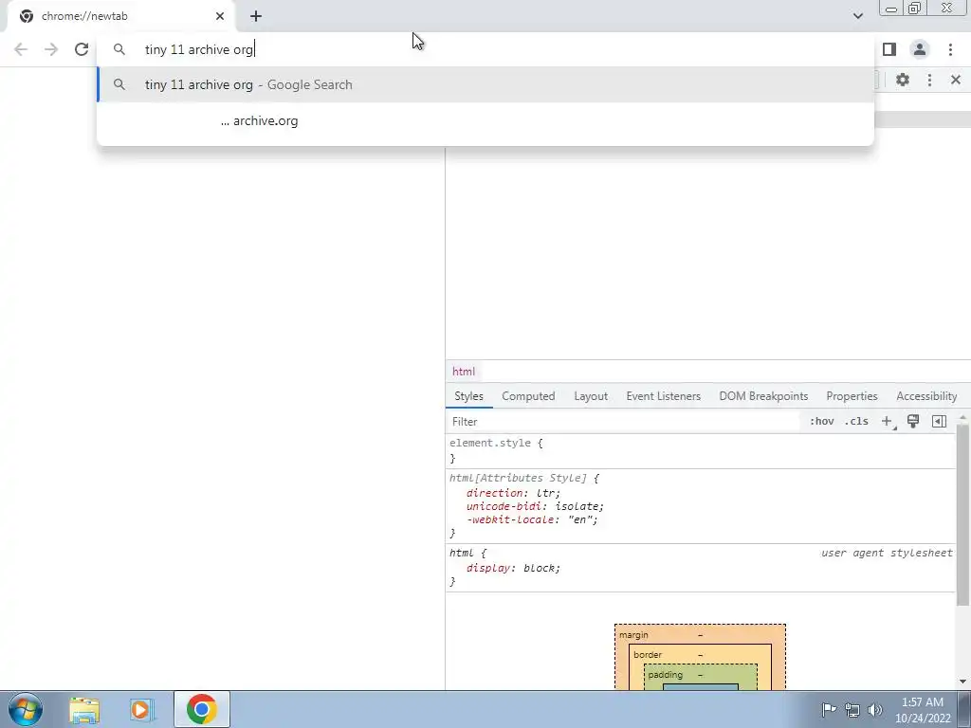Switch to the Event Listeners tab
Image resolution: width=971 pixels, height=728 pixels.
point(663,396)
